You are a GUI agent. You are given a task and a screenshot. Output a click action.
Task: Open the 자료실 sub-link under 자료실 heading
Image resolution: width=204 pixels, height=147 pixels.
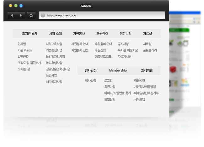pyautogui.click(x=147, y=44)
